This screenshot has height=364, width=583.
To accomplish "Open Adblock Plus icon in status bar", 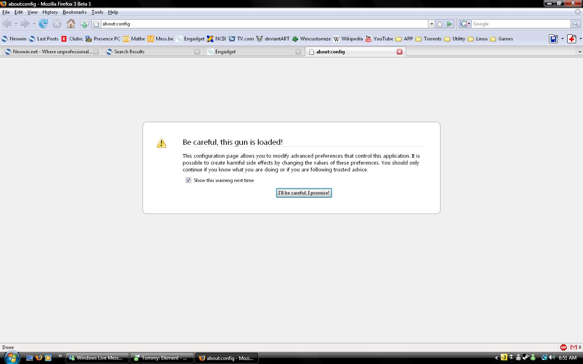I will (563, 347).
